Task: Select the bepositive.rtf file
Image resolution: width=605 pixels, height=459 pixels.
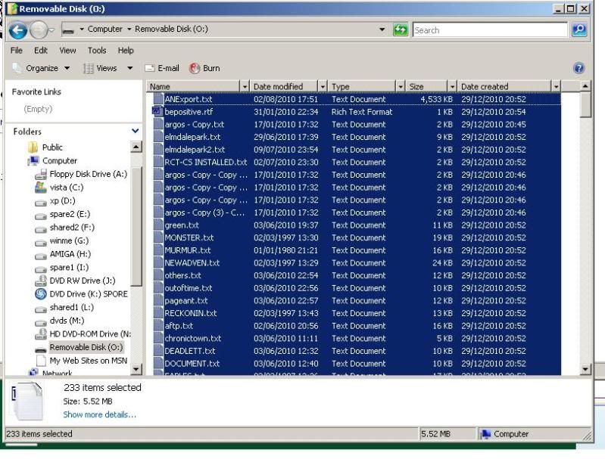Action: click(189, 112)
